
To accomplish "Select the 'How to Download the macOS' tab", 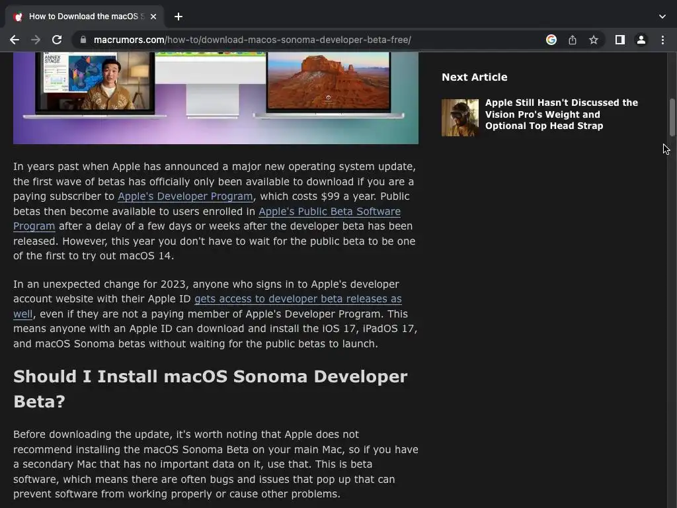I will 84,17.
